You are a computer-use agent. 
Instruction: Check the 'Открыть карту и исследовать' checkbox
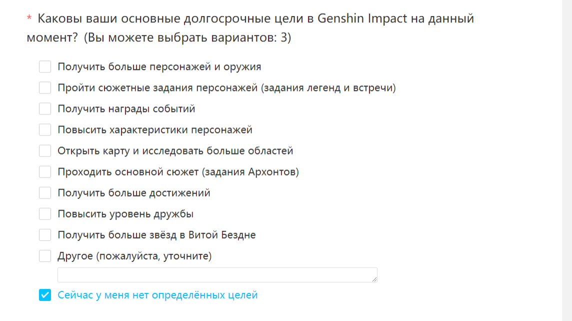click(x=45, y=151)
